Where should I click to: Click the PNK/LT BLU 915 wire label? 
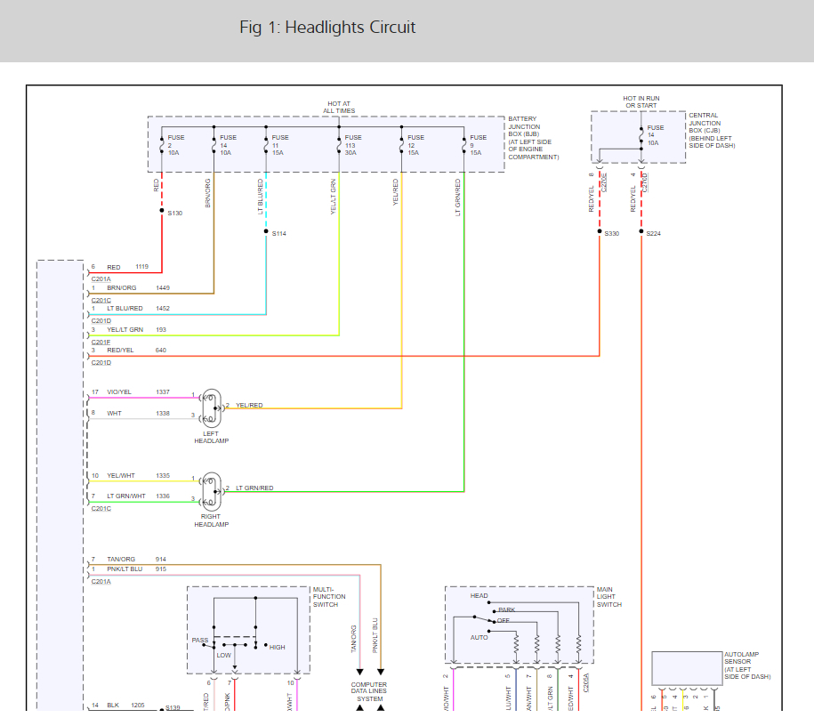136,569
